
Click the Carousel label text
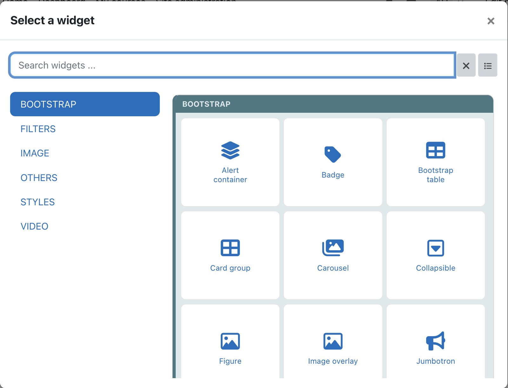tap(333, 268)
